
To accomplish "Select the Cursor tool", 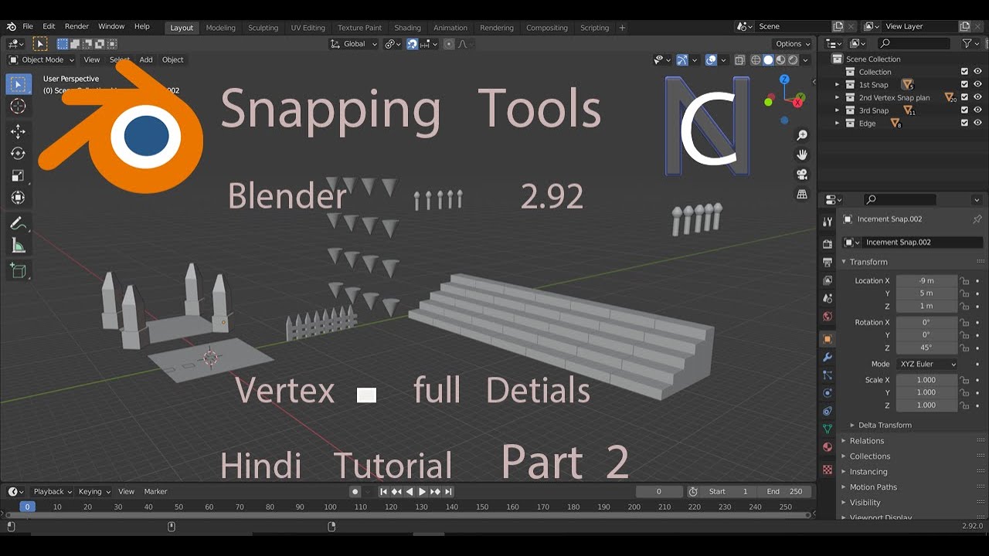I will click(x=19, y=107).
